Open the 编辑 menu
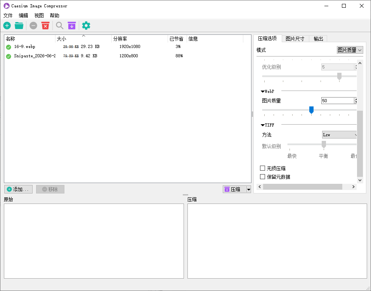Viewport: 371px width, 291px height. (x=23, y=15)
